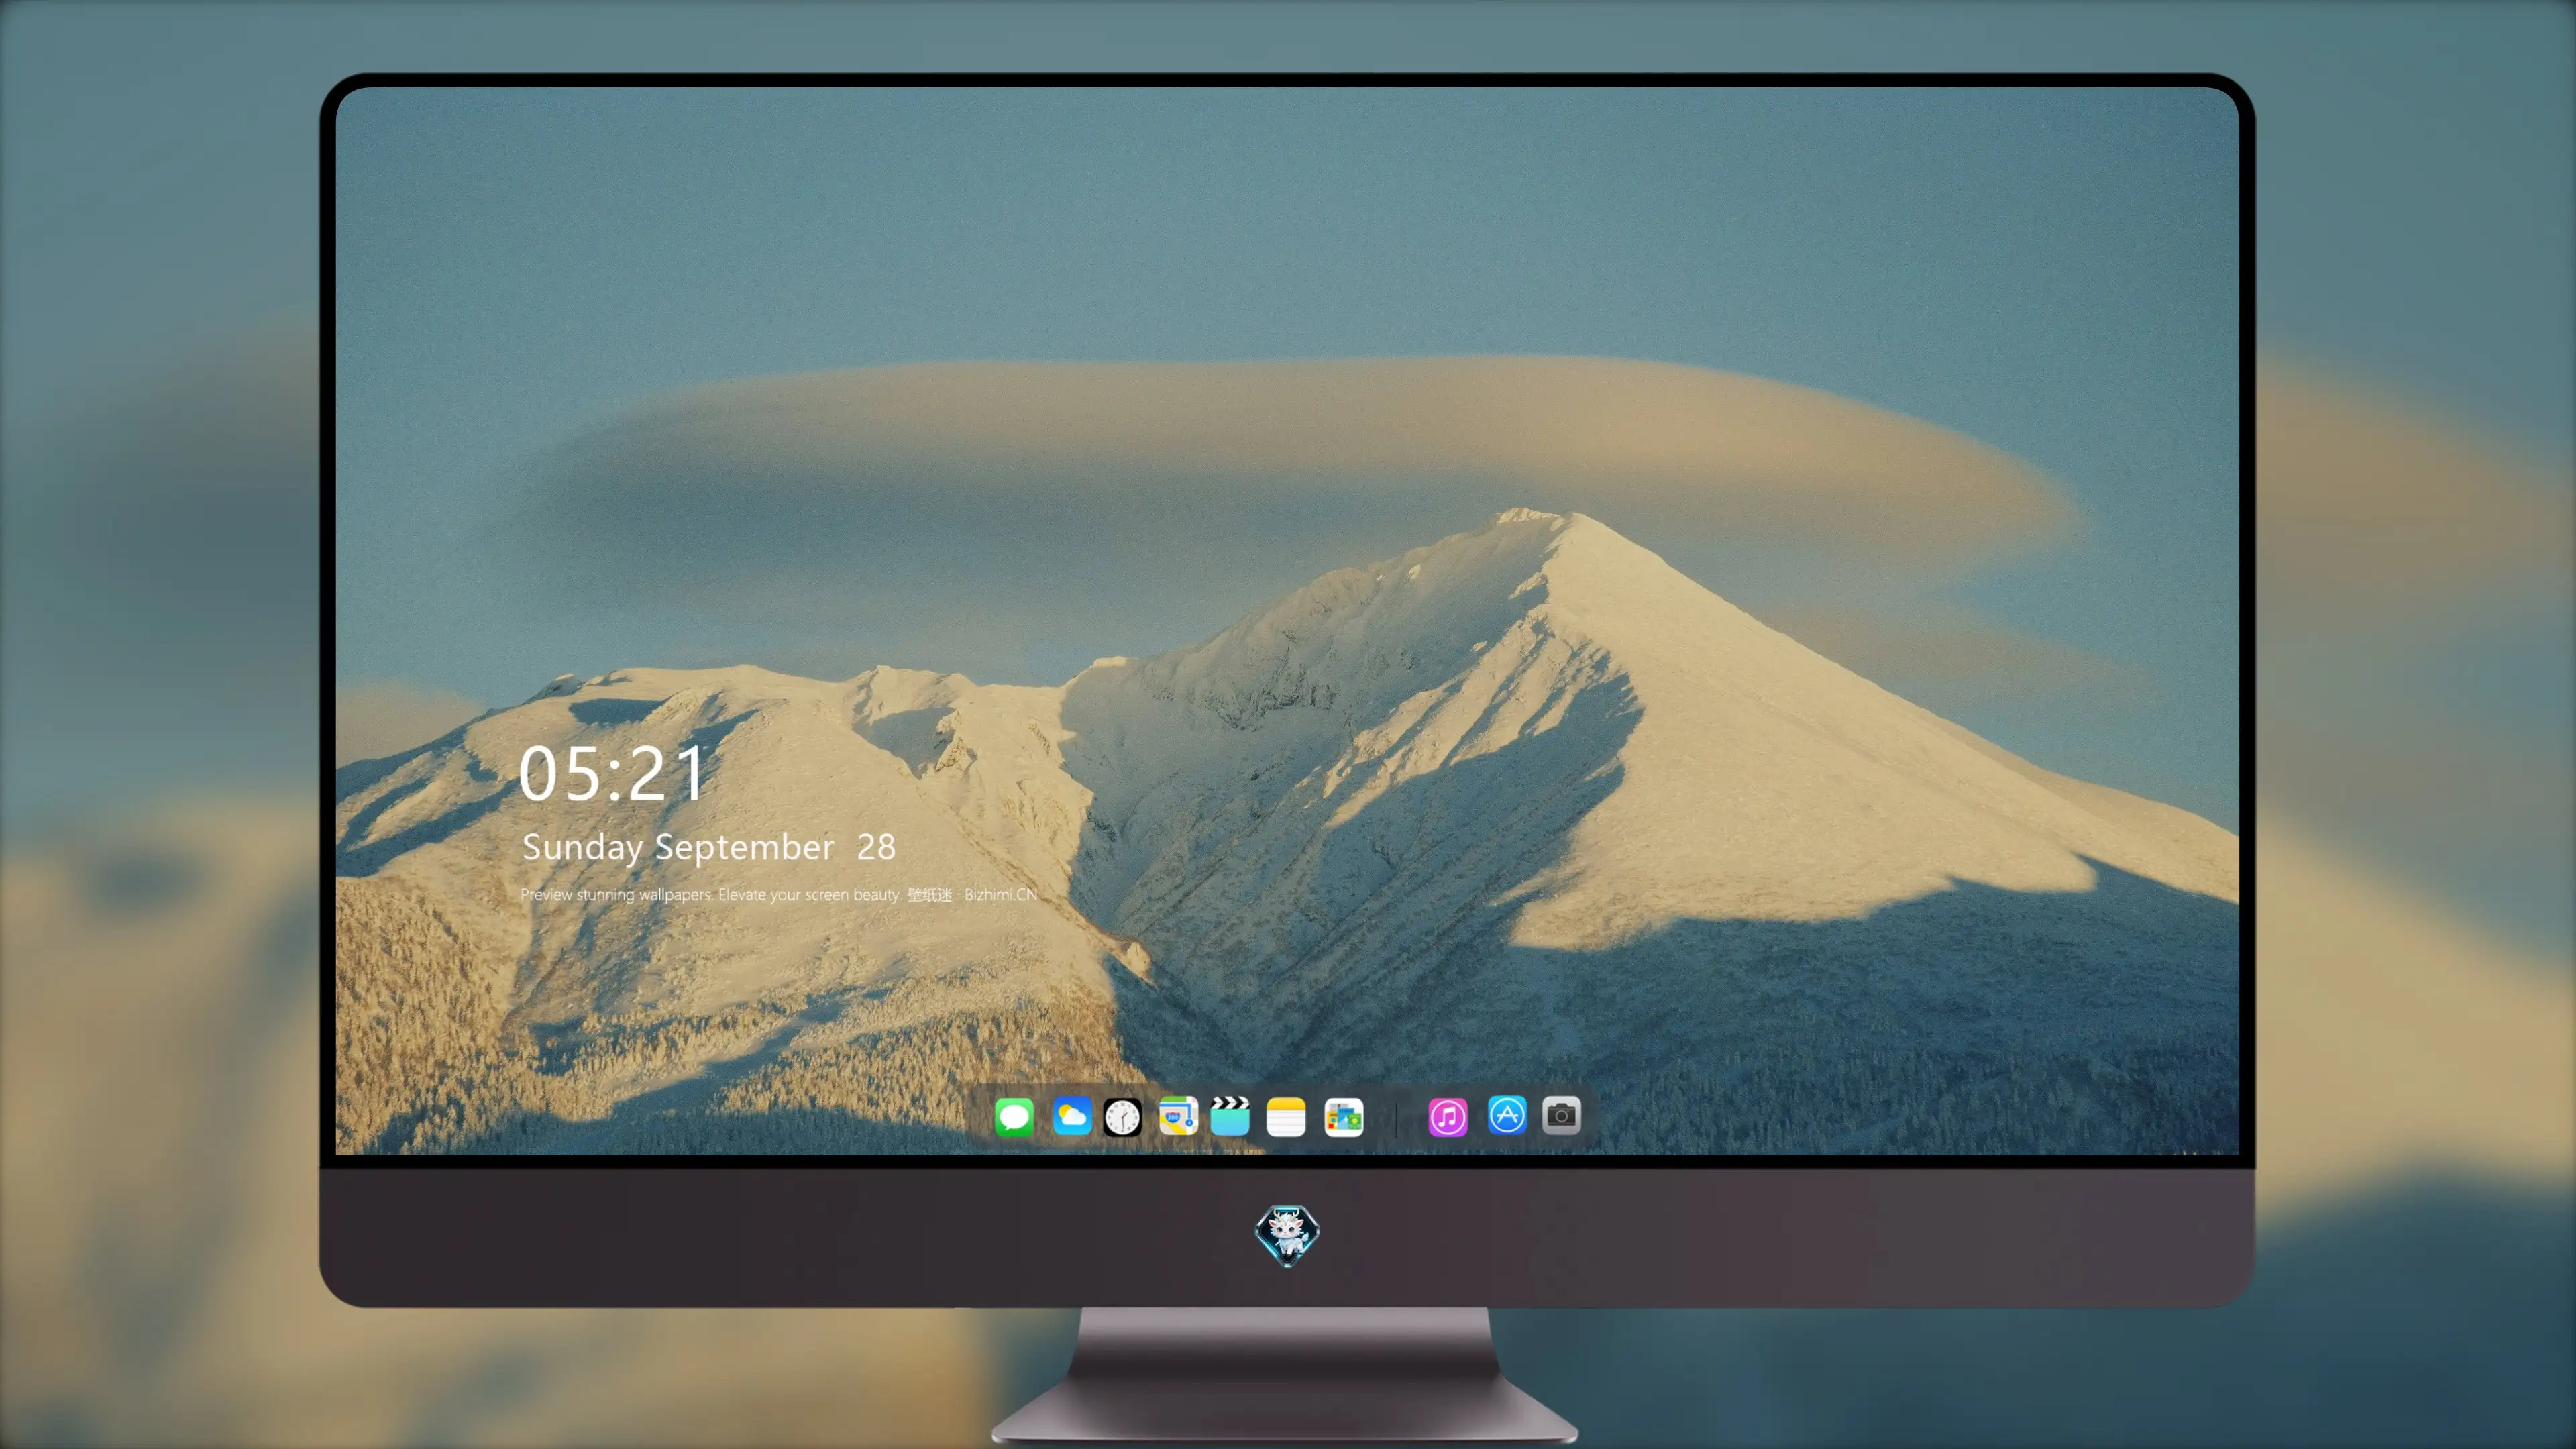Open the gray Camera app in the dock
2576x1449 pixels.
[x=1561, y=1116]
